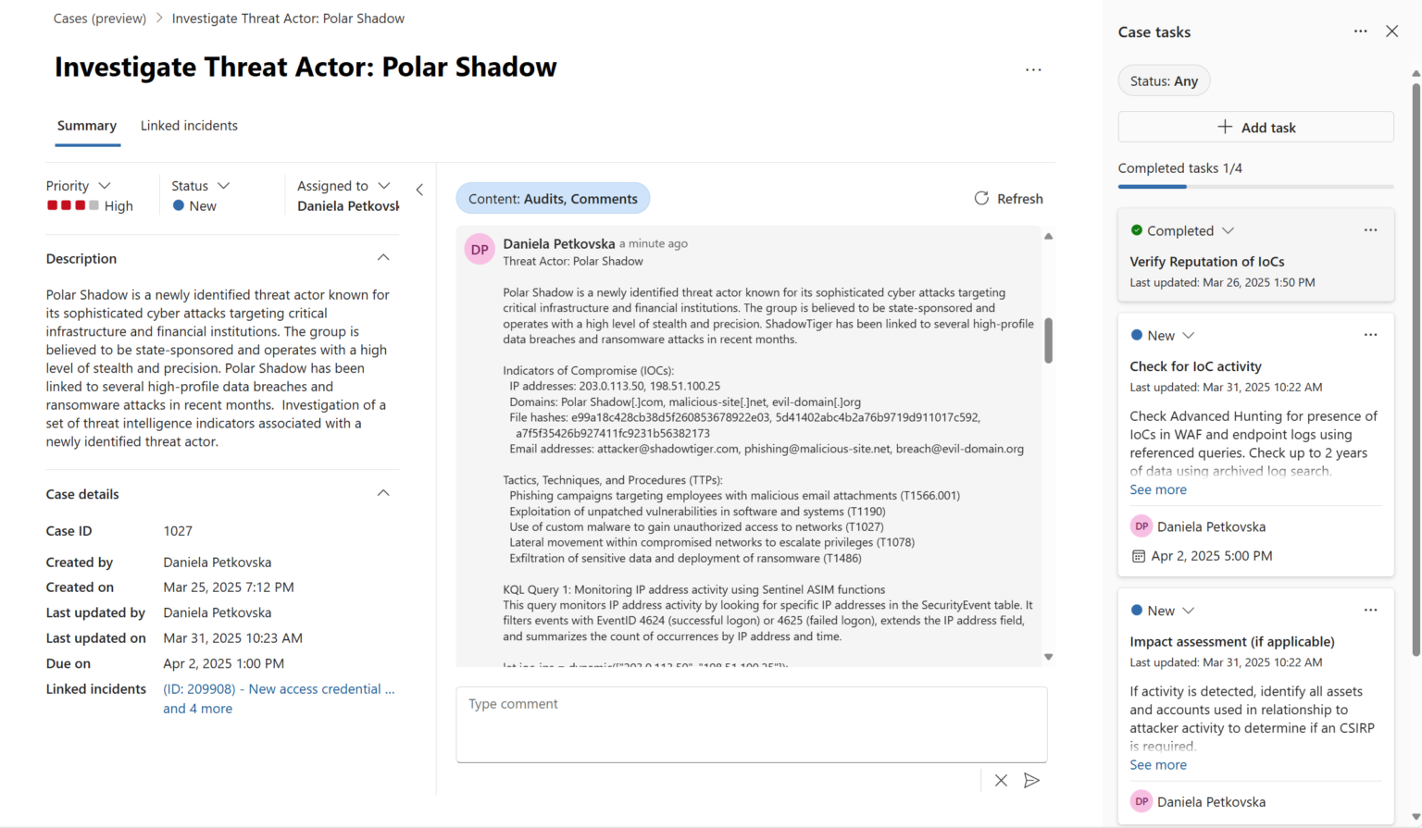
Task: Click Daniela Petkovska's avatar in the comment
Action: (x=479, y=249)
